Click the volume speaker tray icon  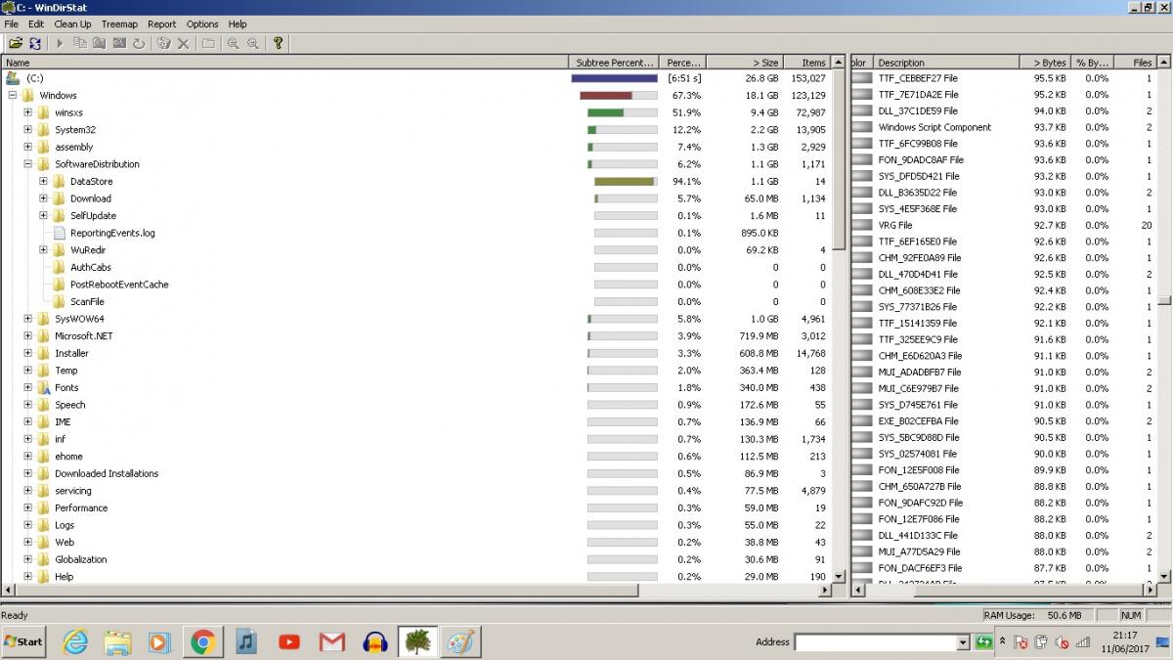1063,642
